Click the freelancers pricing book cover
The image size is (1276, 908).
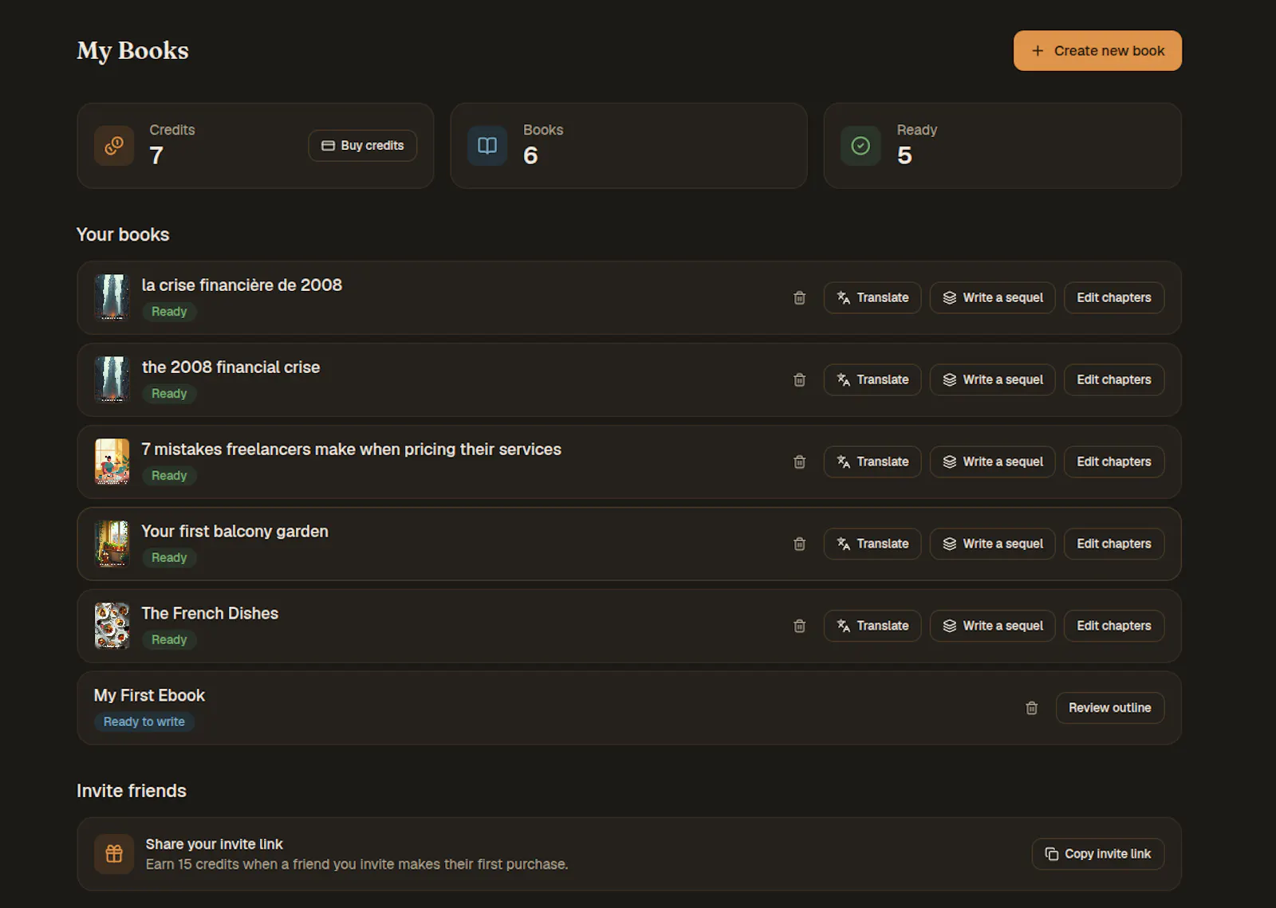pyautogui.click(x=112, y=462)
